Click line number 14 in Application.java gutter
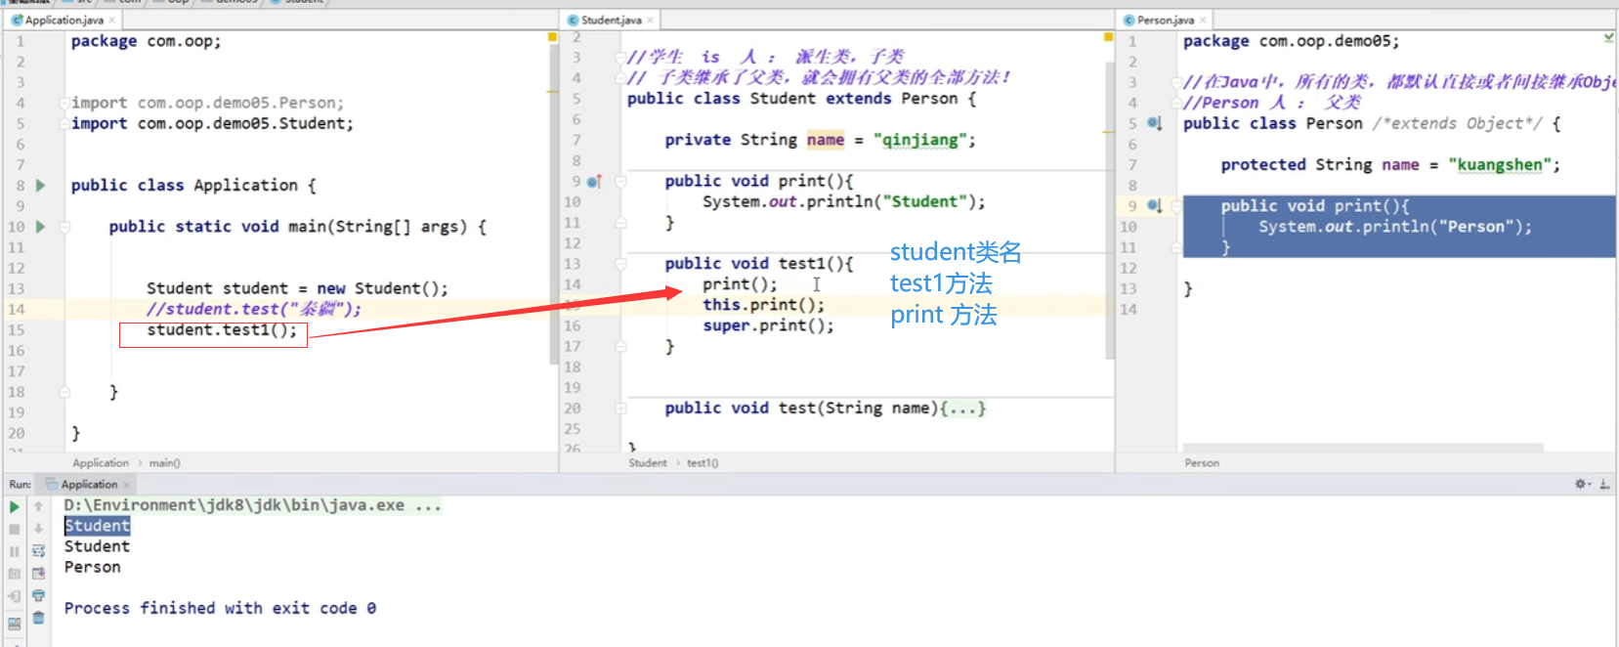1619x647 pixels. (17, 309)
